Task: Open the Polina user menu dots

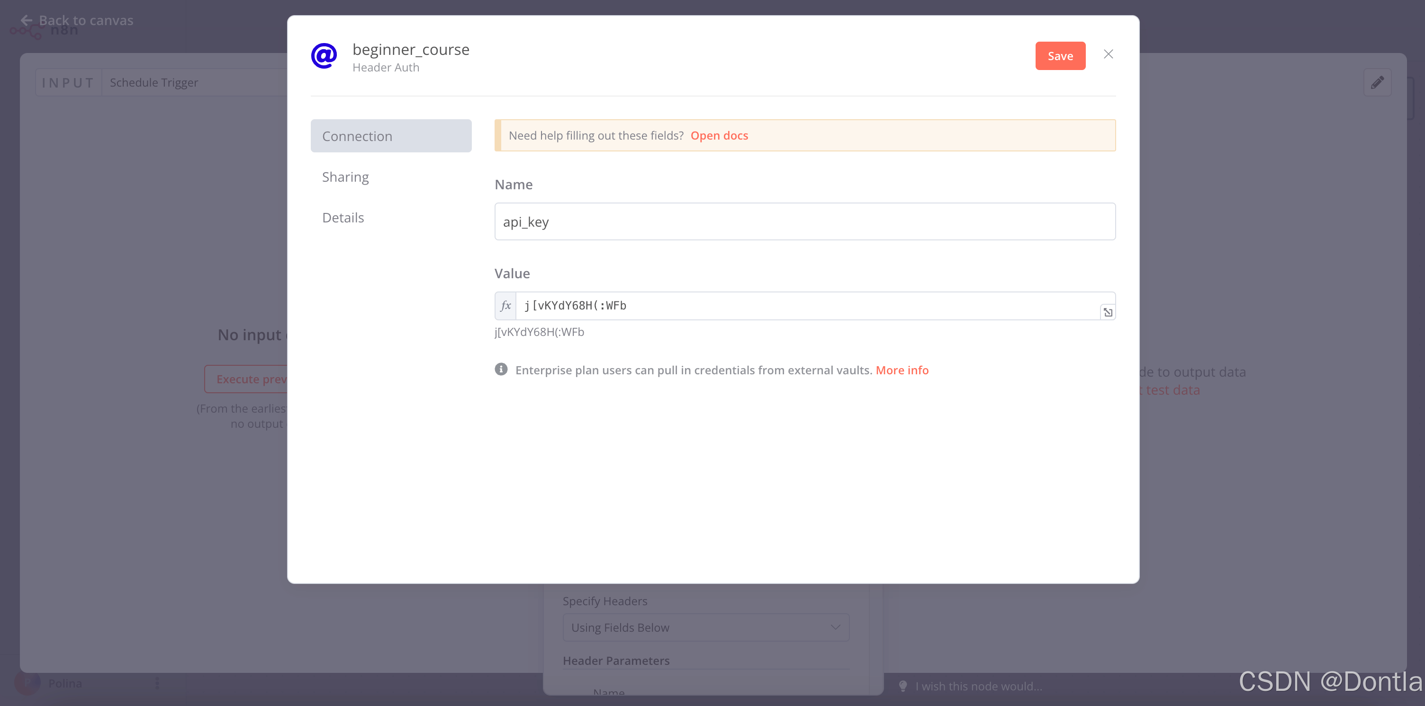Action: tap(157, 683)
